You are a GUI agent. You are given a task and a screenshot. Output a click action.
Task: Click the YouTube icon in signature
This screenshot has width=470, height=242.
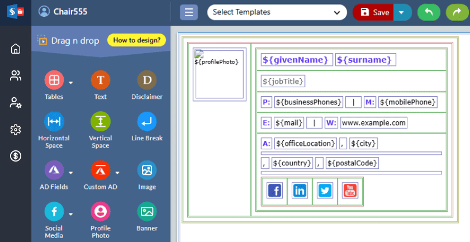[x=350, y=191]
